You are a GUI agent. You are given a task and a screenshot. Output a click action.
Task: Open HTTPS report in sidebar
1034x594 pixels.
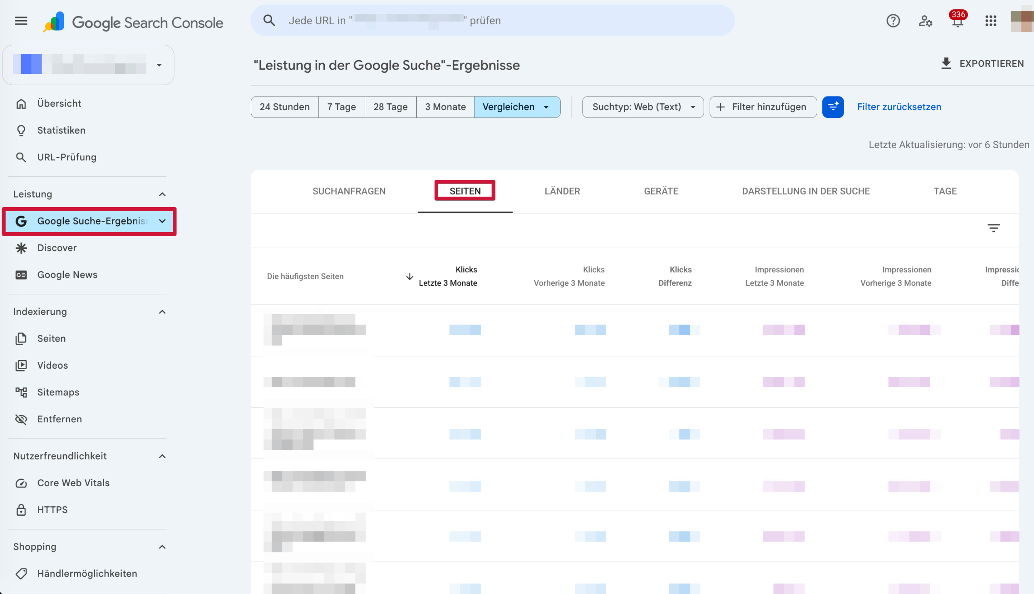coord(52,510)
